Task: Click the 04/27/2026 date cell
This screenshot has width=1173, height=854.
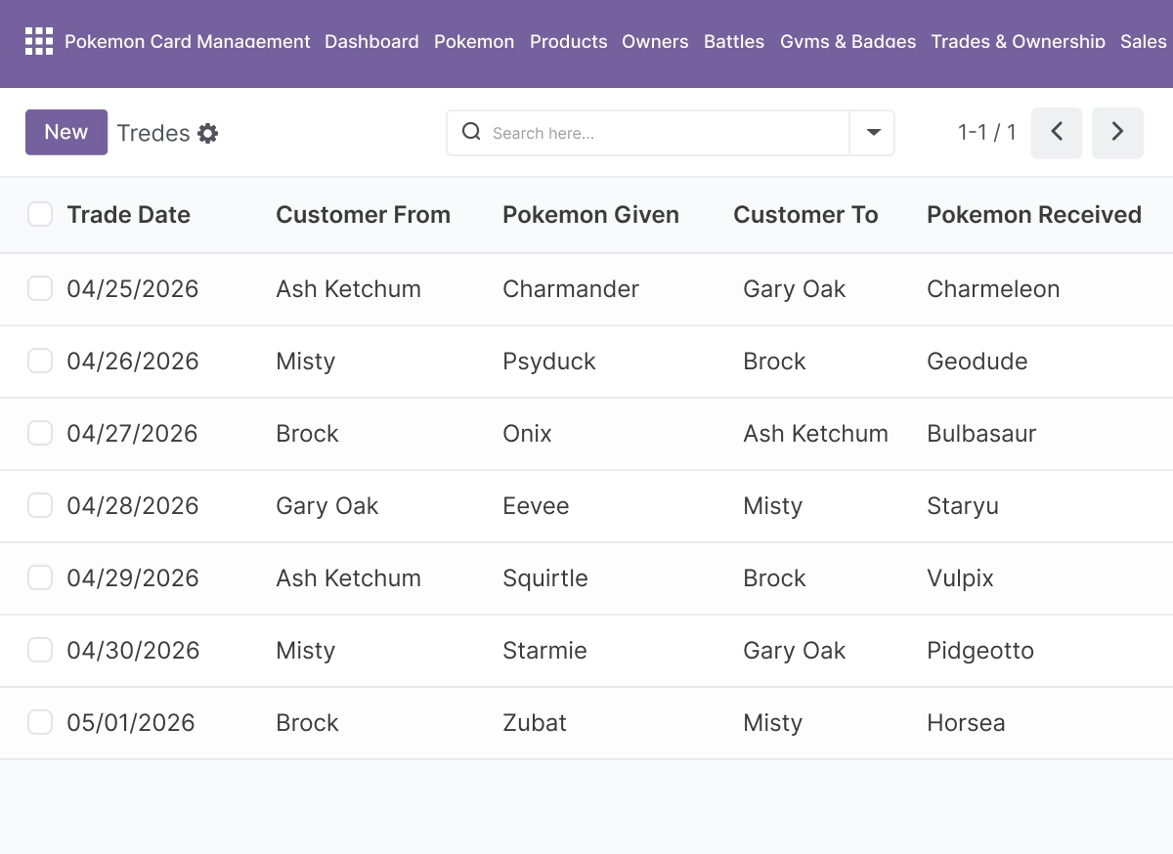Action: pyautogui.click(x=132, y=434)
